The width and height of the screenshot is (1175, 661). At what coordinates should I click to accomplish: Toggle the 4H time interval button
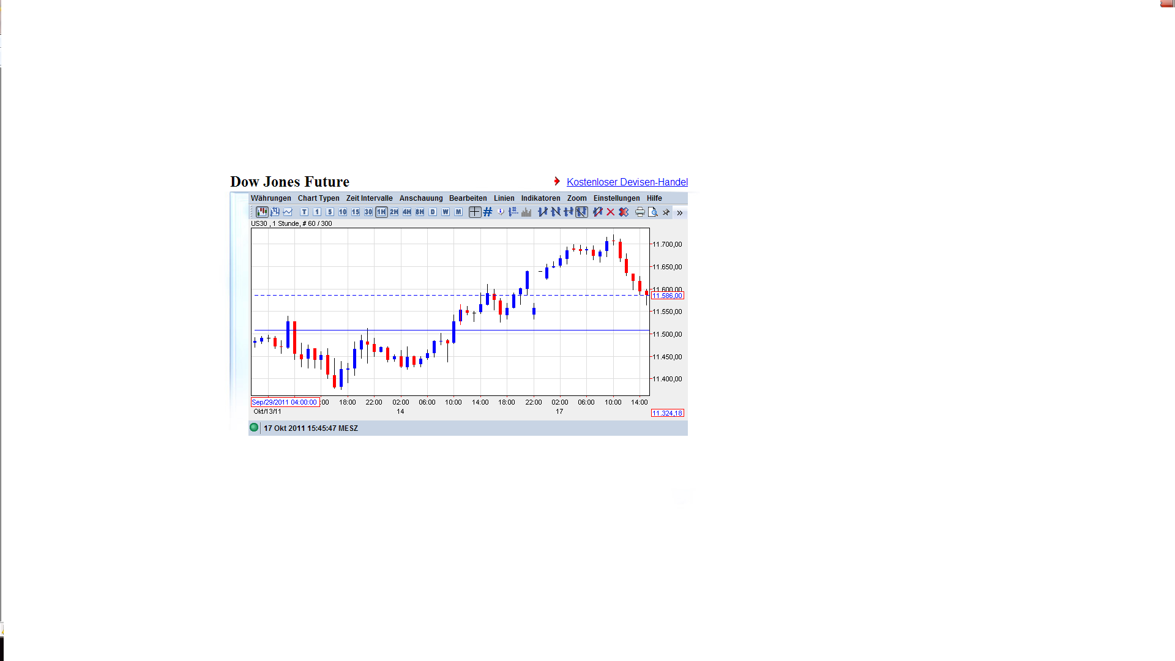407,212
